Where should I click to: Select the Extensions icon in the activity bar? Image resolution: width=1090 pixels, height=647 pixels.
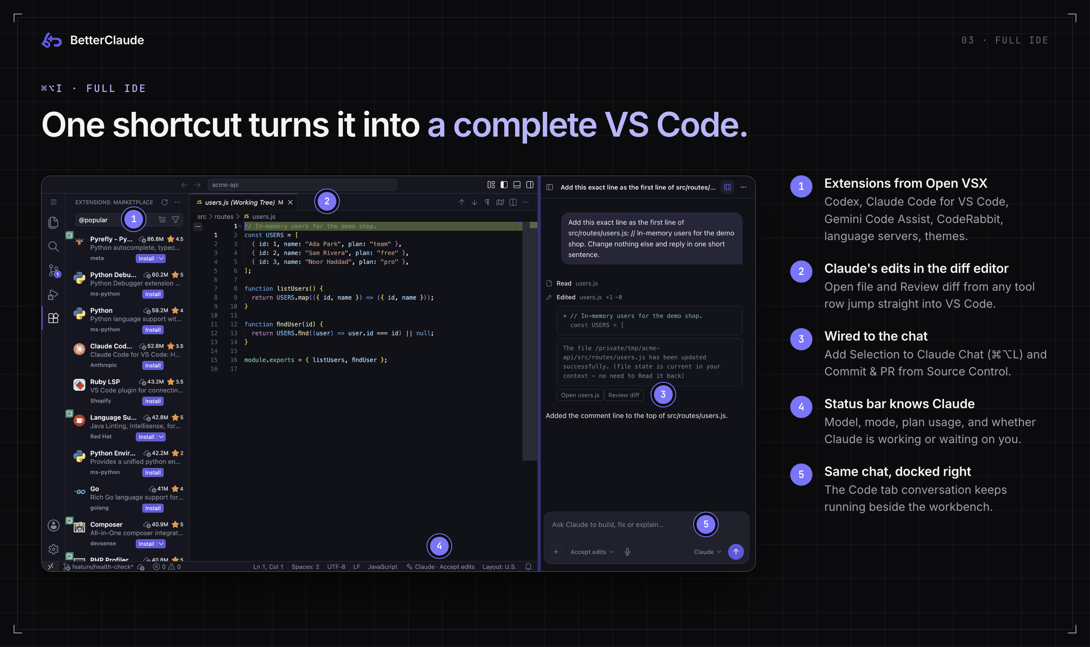point(53,318)
